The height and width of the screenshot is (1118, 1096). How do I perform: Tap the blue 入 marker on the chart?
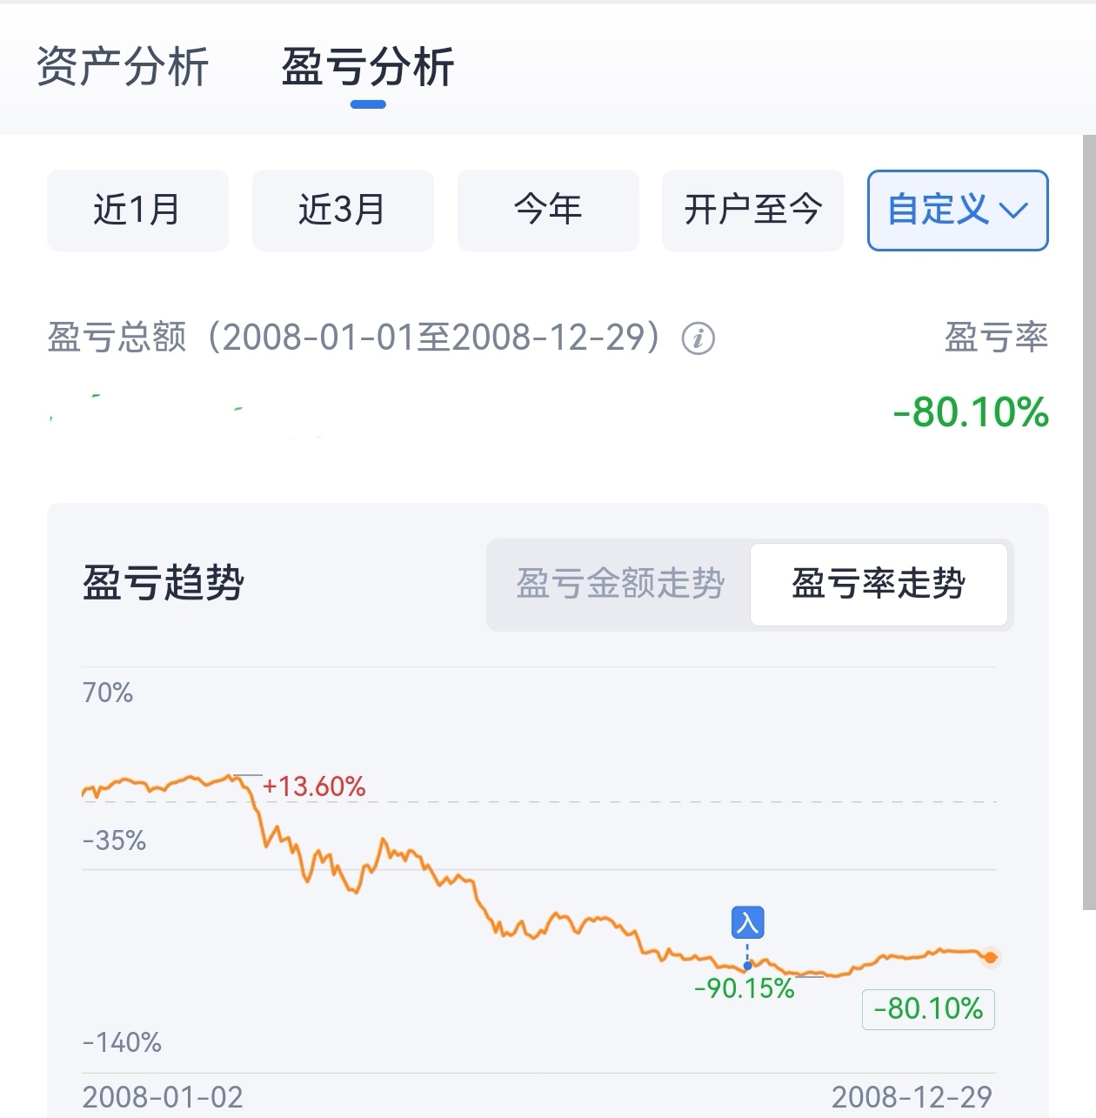(x=747, y=922)
